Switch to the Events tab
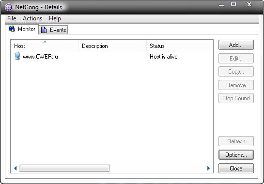 click(x=53, y=30)
